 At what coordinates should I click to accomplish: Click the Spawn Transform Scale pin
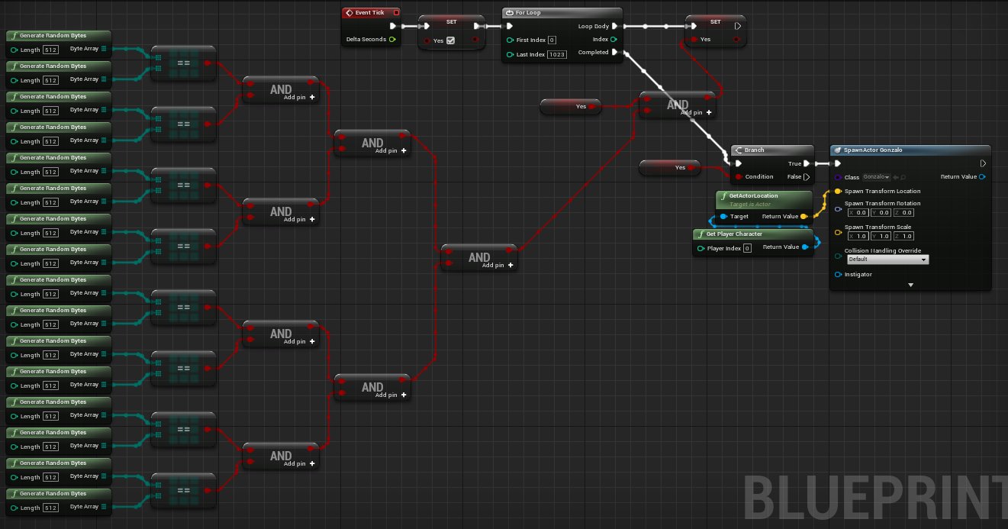point(838,232)
